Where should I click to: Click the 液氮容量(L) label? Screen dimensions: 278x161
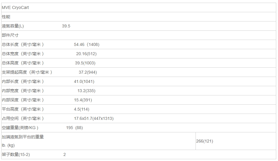point(13,26)
